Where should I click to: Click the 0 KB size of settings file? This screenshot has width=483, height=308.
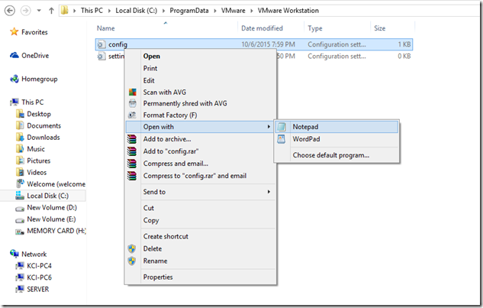tap(404, 56)
